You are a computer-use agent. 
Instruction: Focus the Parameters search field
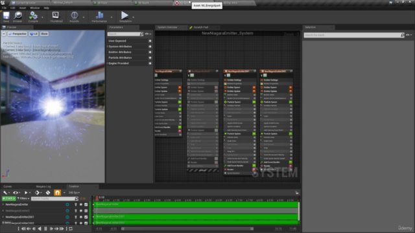tap(125, 34)
